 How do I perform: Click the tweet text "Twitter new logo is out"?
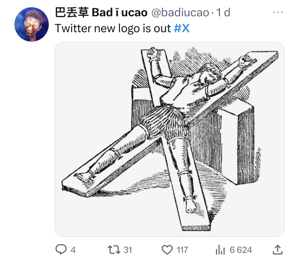point(113,29)
